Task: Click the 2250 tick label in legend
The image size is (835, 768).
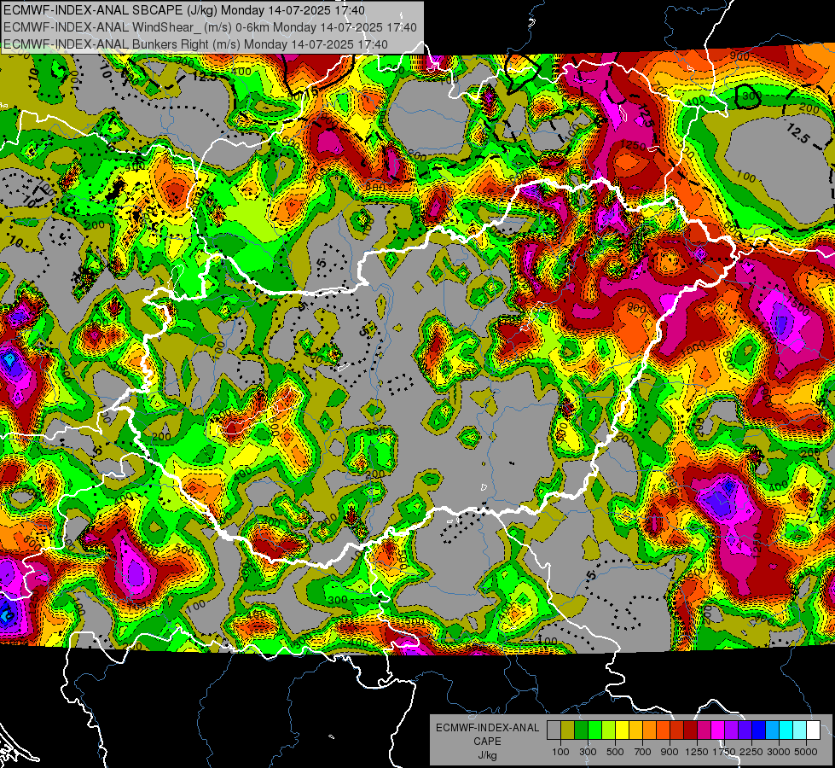Action: pos(752,752)
